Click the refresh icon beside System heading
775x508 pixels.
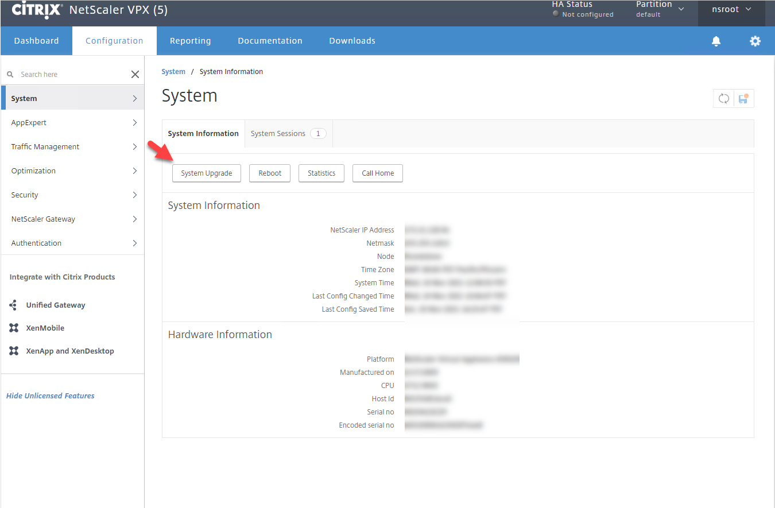point(723,99)
